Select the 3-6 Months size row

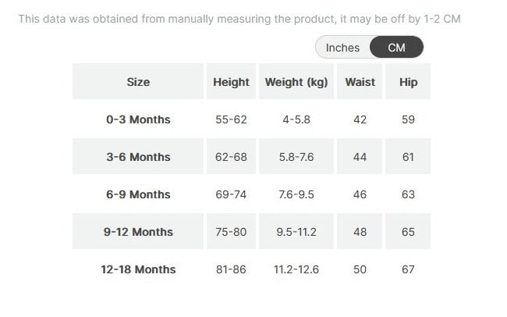tap(138, 157)
